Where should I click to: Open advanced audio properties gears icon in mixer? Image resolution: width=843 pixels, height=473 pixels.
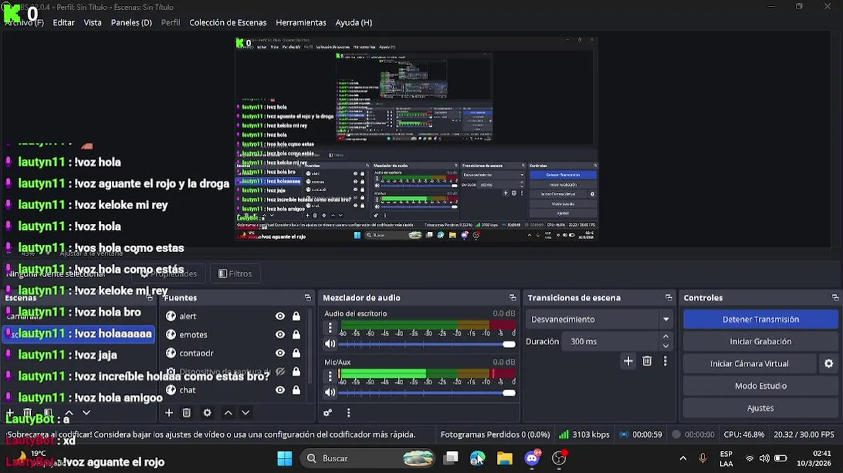(328, 413)
